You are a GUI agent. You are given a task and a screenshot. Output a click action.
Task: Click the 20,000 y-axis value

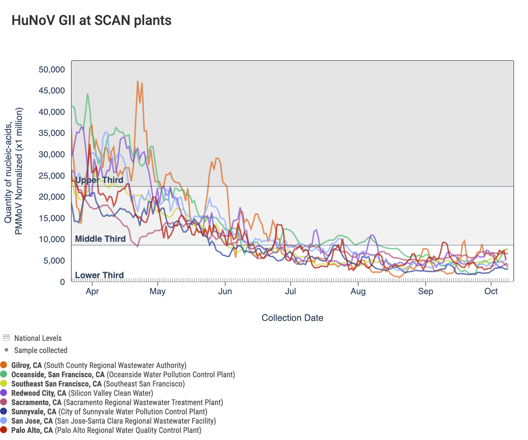click(x=52, y=197)
